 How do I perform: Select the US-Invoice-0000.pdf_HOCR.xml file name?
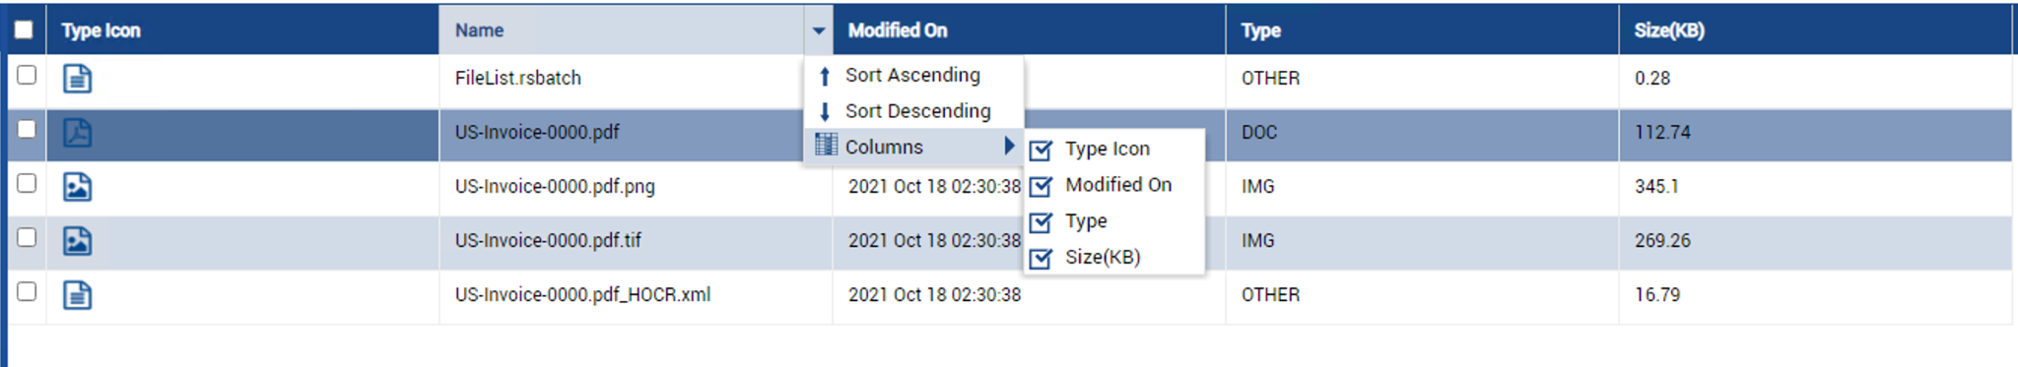pos(582,294)
